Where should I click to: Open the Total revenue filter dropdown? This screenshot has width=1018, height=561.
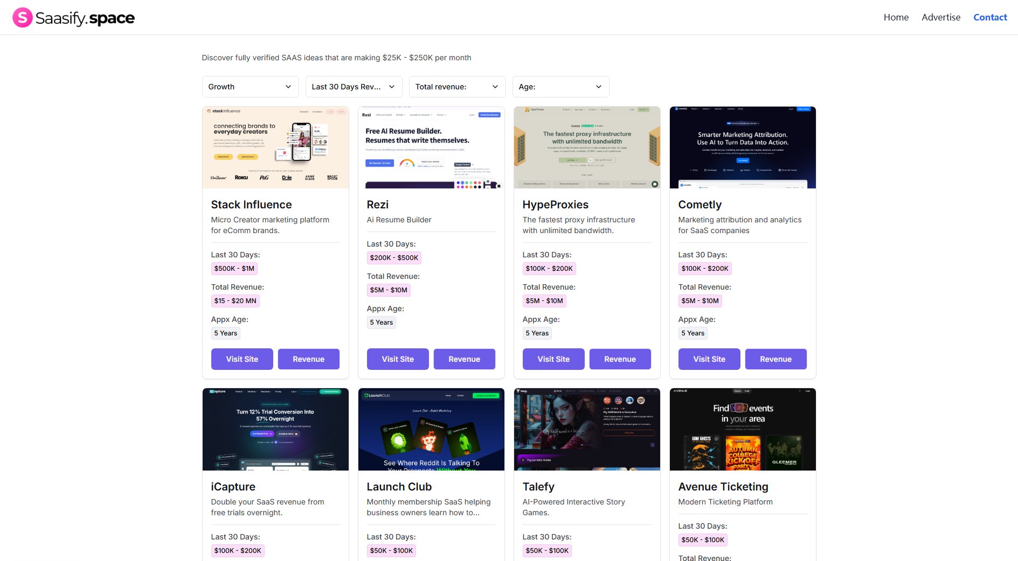pos(457,87)
